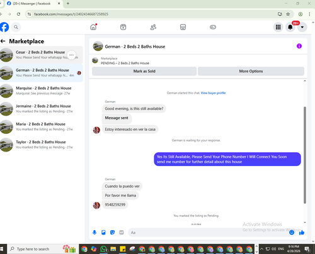Click the pending listing thumbnail next to Marketplace
The image size is (315, 254).
tap(95, 60)
